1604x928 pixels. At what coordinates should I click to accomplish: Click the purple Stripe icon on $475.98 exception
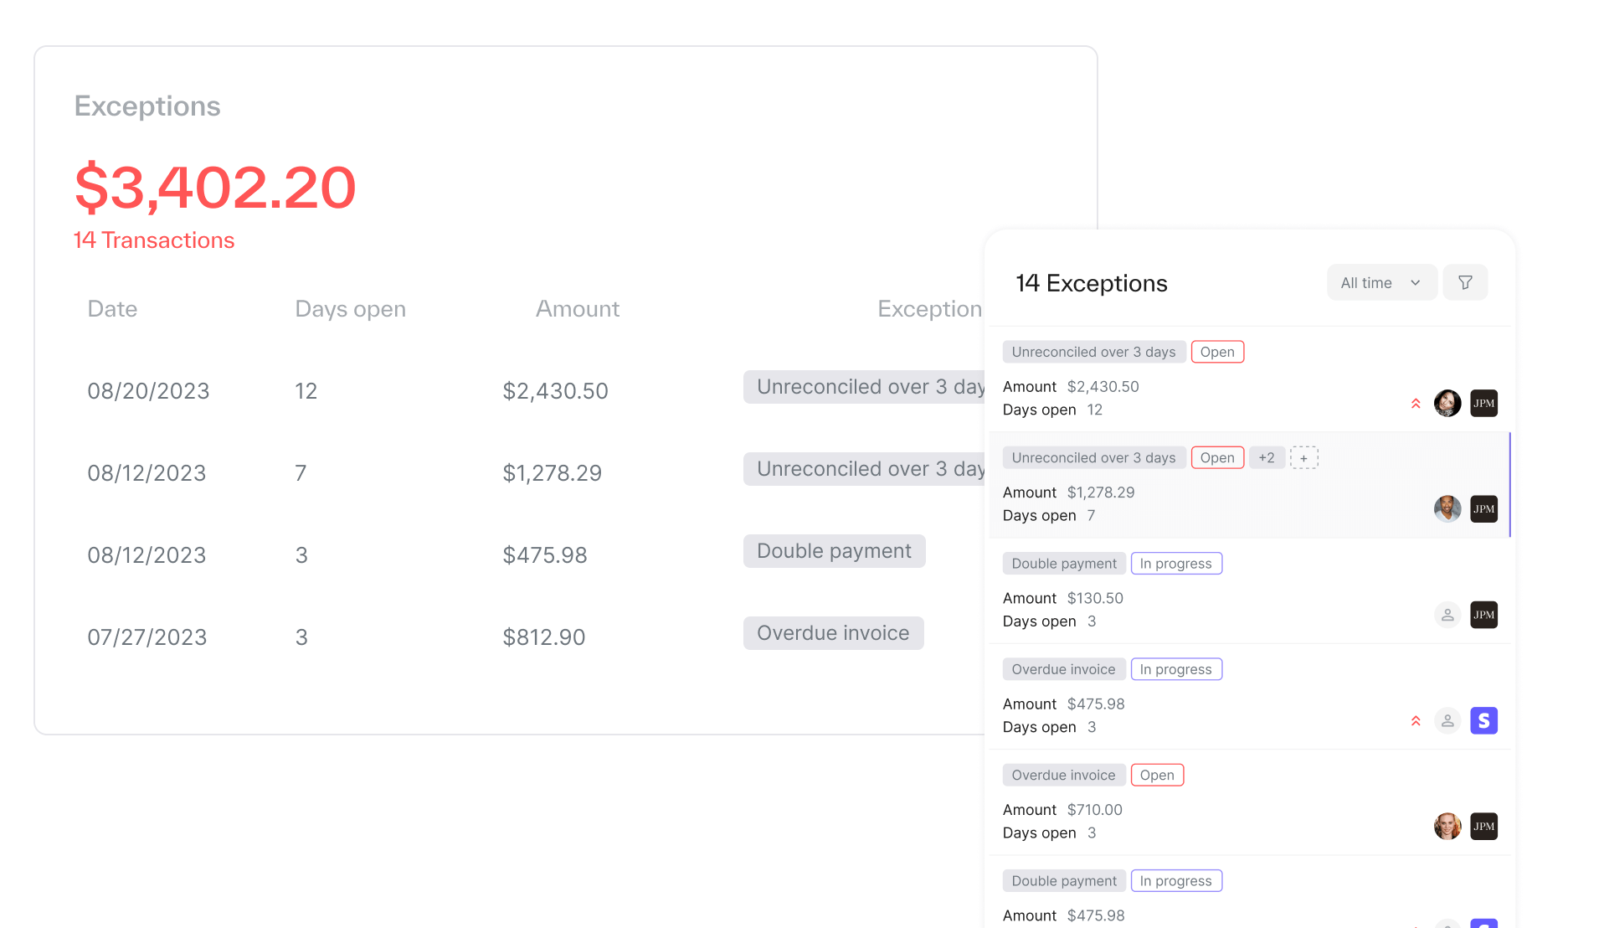click(x=1483, y=721)
